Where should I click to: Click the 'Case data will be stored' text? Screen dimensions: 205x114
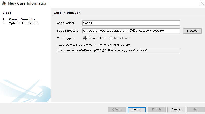click(94, 45)
